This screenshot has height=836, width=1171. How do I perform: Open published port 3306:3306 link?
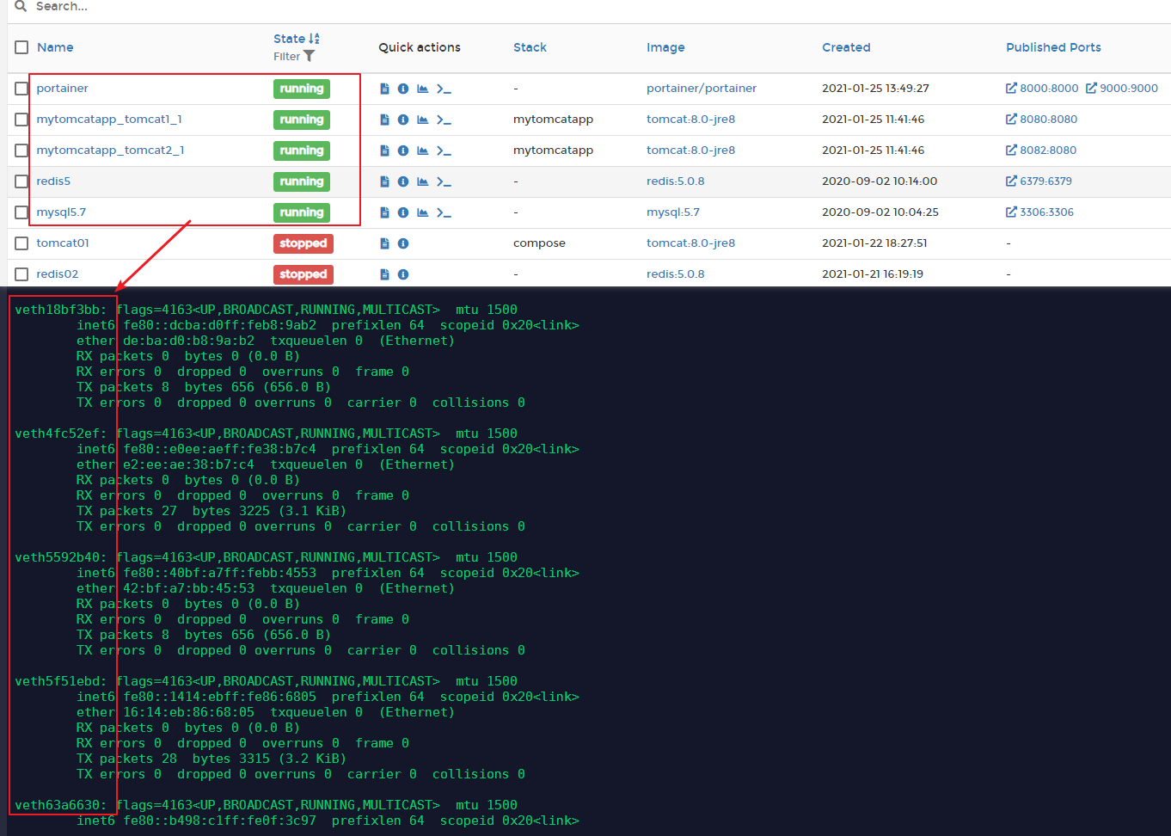click(1039, 212)
